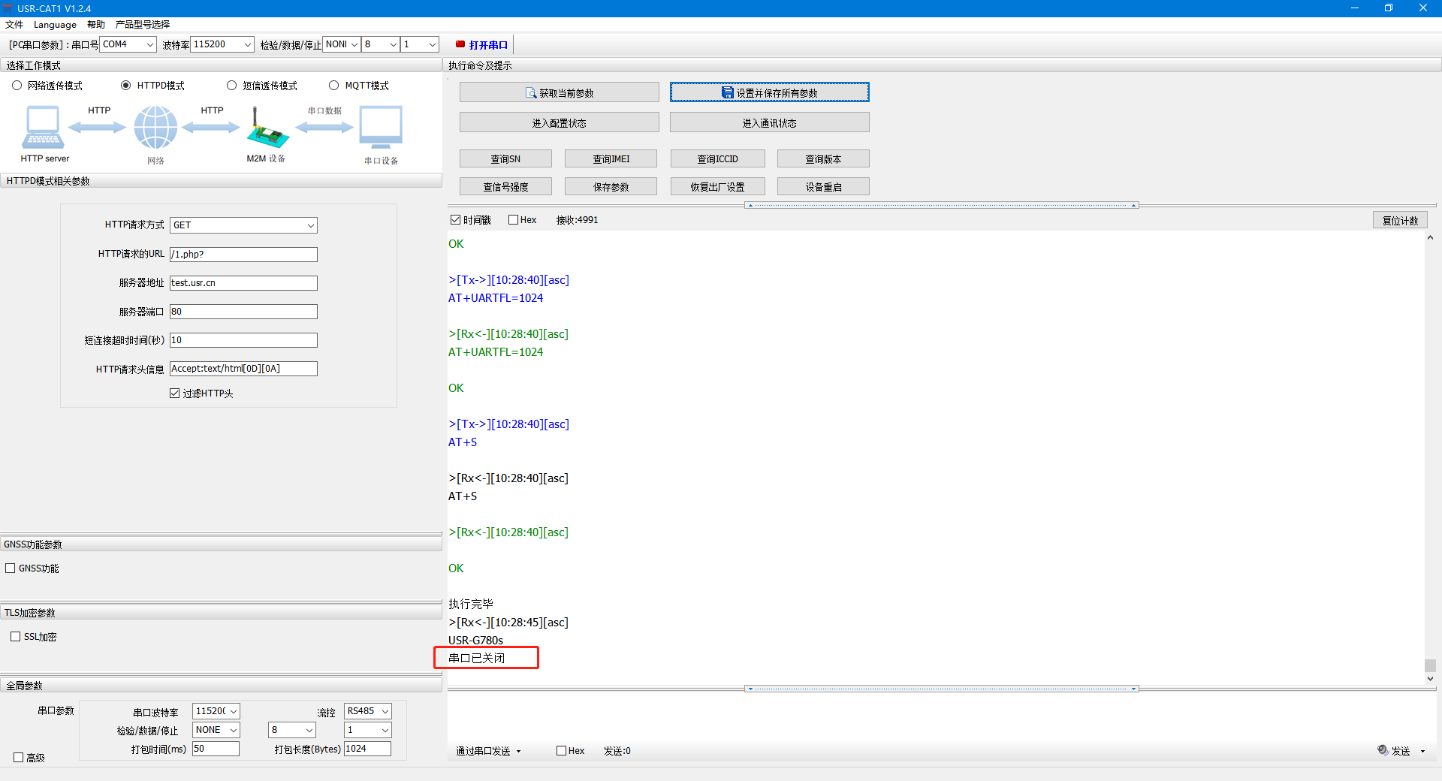Open the 产品型号选择 menu

pos(143,24)
